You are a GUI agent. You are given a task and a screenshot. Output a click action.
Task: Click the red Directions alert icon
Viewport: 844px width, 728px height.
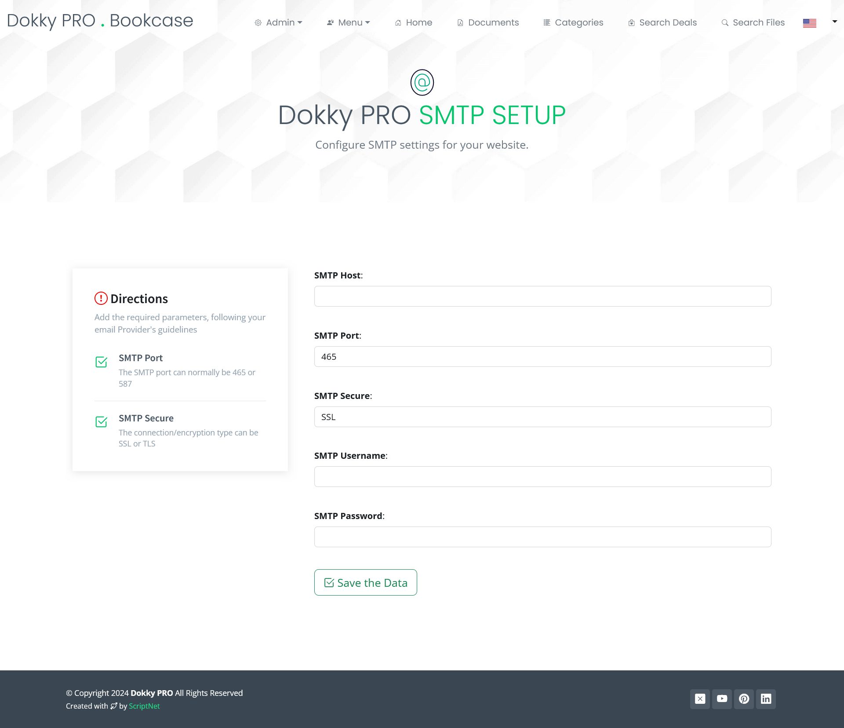point(101,298)
